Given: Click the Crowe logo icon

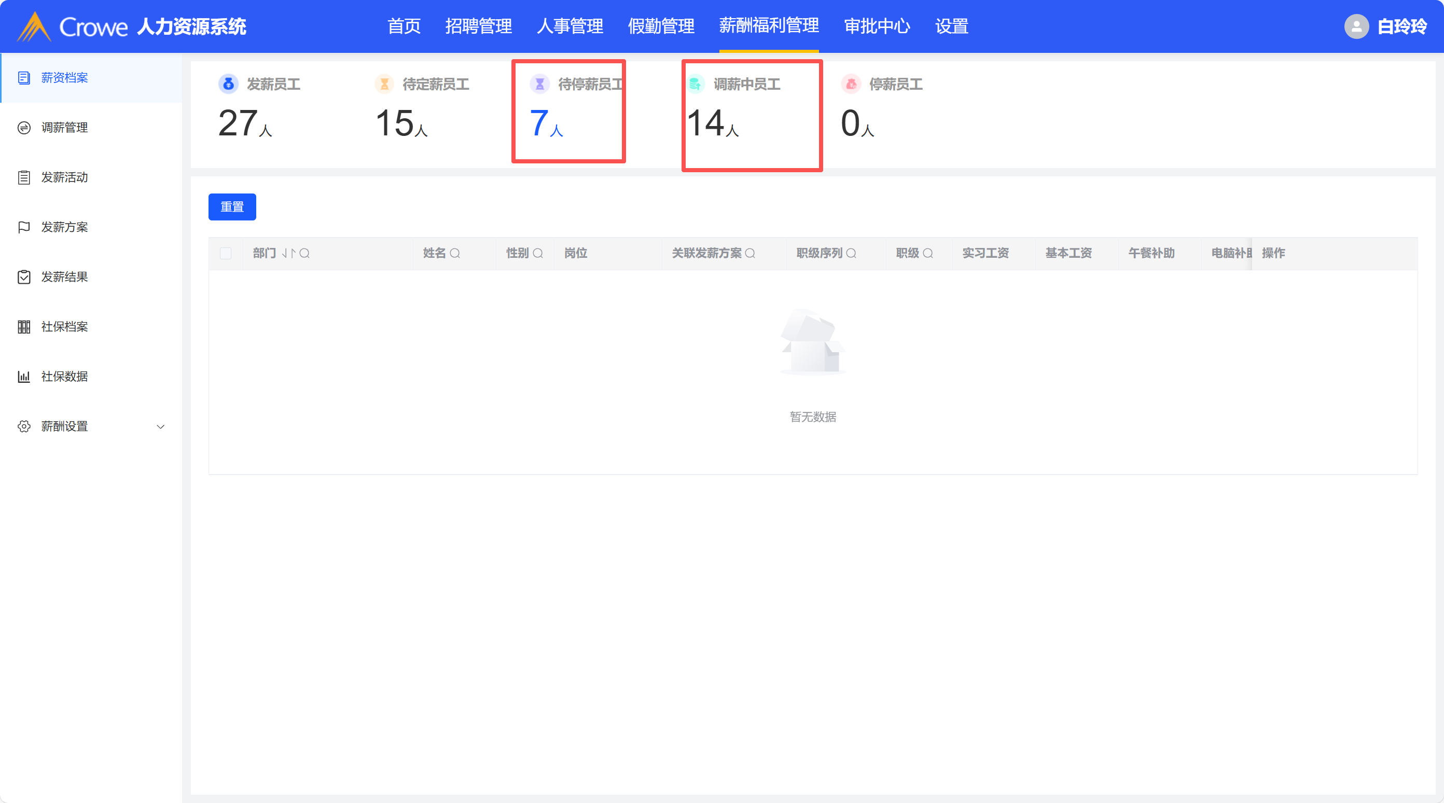Looking at the screenshot, I should point(34,26).
